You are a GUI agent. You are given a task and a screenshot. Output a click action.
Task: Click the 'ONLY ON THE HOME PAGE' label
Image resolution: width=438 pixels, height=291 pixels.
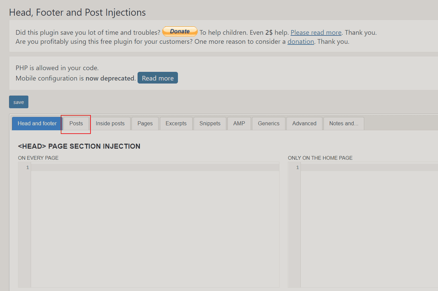coord(320,158)
